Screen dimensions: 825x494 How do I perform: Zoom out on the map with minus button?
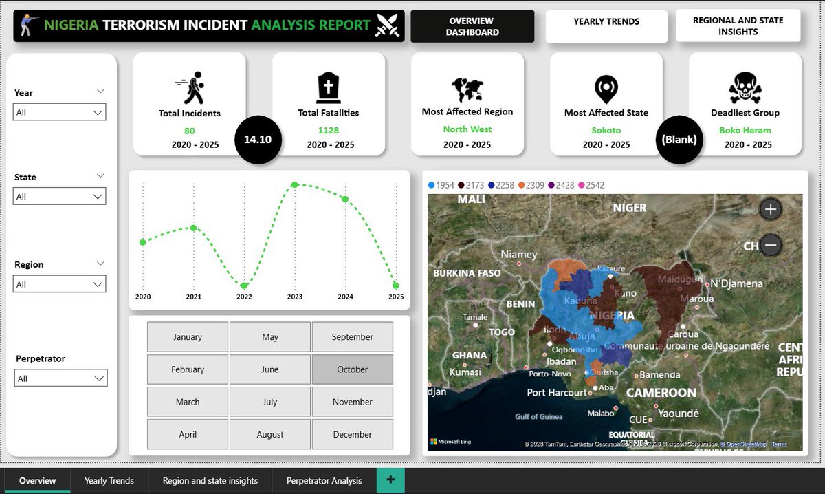click(x=771, y=244)
